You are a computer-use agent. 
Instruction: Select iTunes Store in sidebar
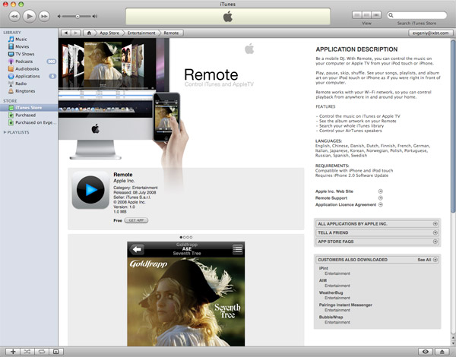coord(29,108)
